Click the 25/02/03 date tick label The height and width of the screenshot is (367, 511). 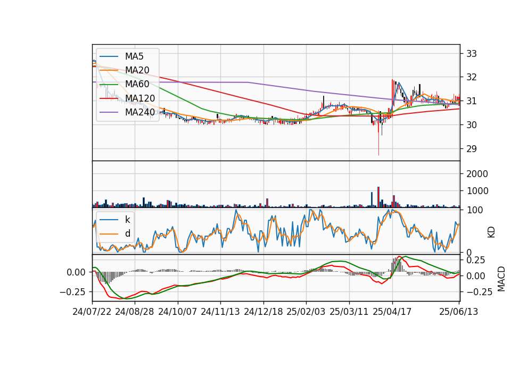pyautogui.click(x=306, y=312)
